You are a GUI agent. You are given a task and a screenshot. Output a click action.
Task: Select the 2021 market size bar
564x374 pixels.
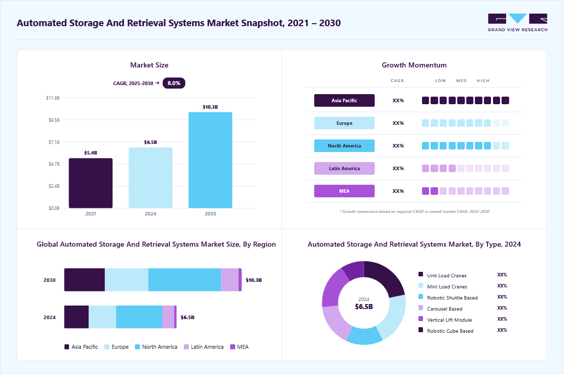(91, 183)
